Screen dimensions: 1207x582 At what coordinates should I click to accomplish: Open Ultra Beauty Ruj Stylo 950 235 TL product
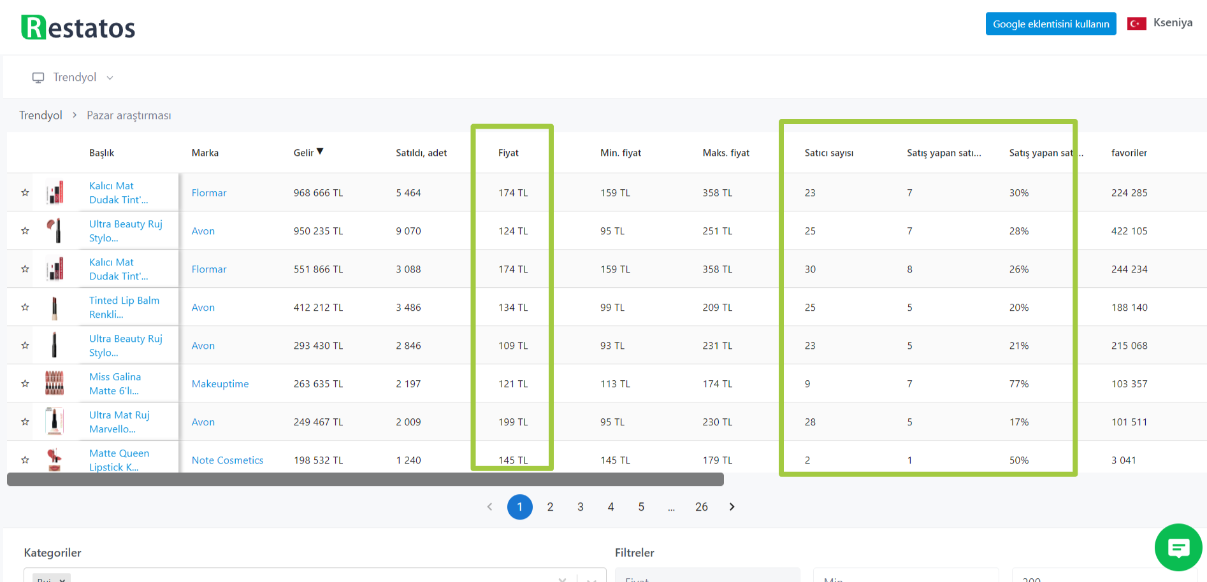tap(126, 231)
